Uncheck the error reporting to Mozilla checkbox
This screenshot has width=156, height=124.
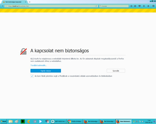click(32, 76)
